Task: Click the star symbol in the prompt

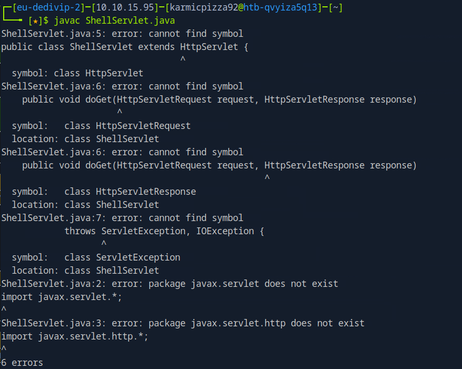Action: point(35,21)
